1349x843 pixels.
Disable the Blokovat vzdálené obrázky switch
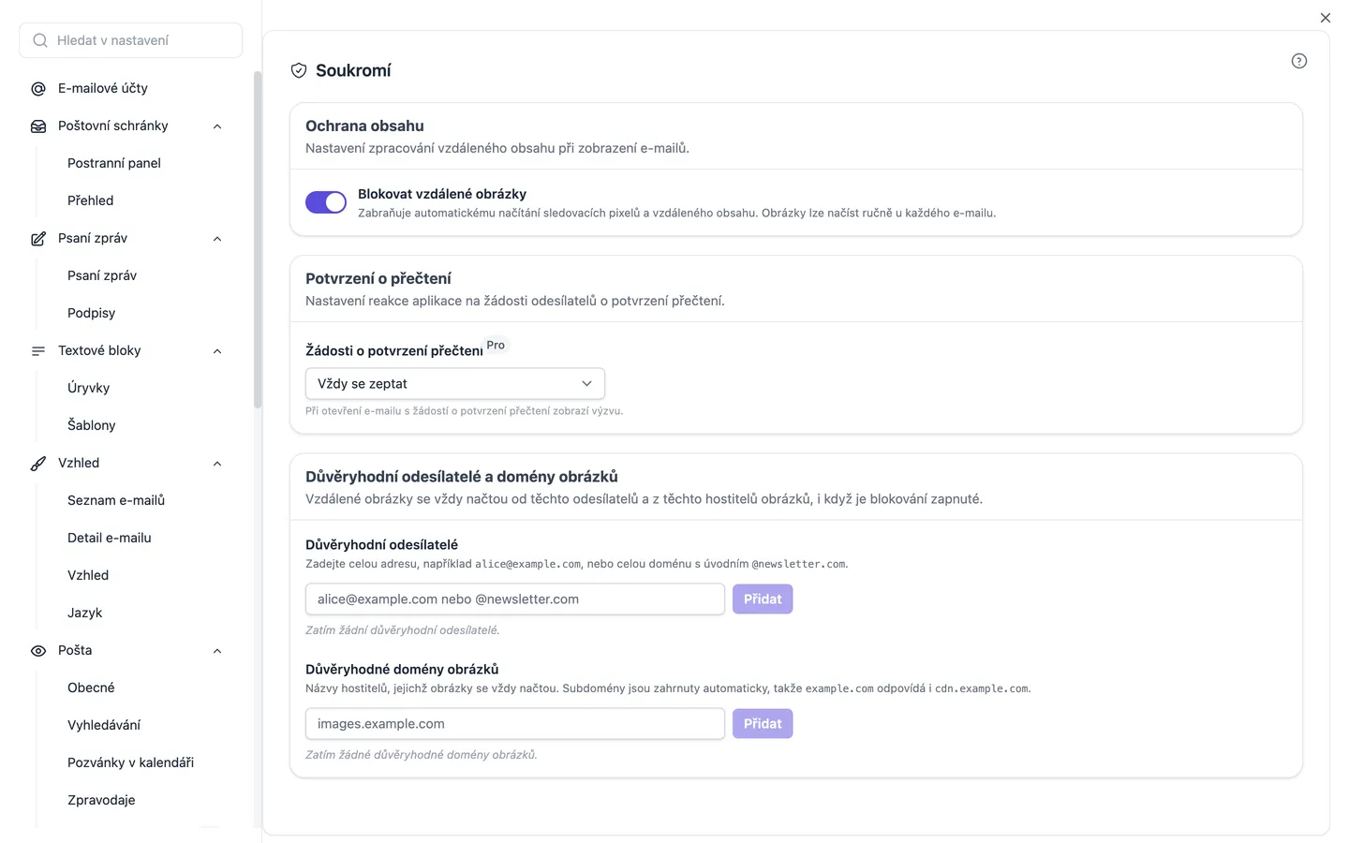[x=326, y=202]
